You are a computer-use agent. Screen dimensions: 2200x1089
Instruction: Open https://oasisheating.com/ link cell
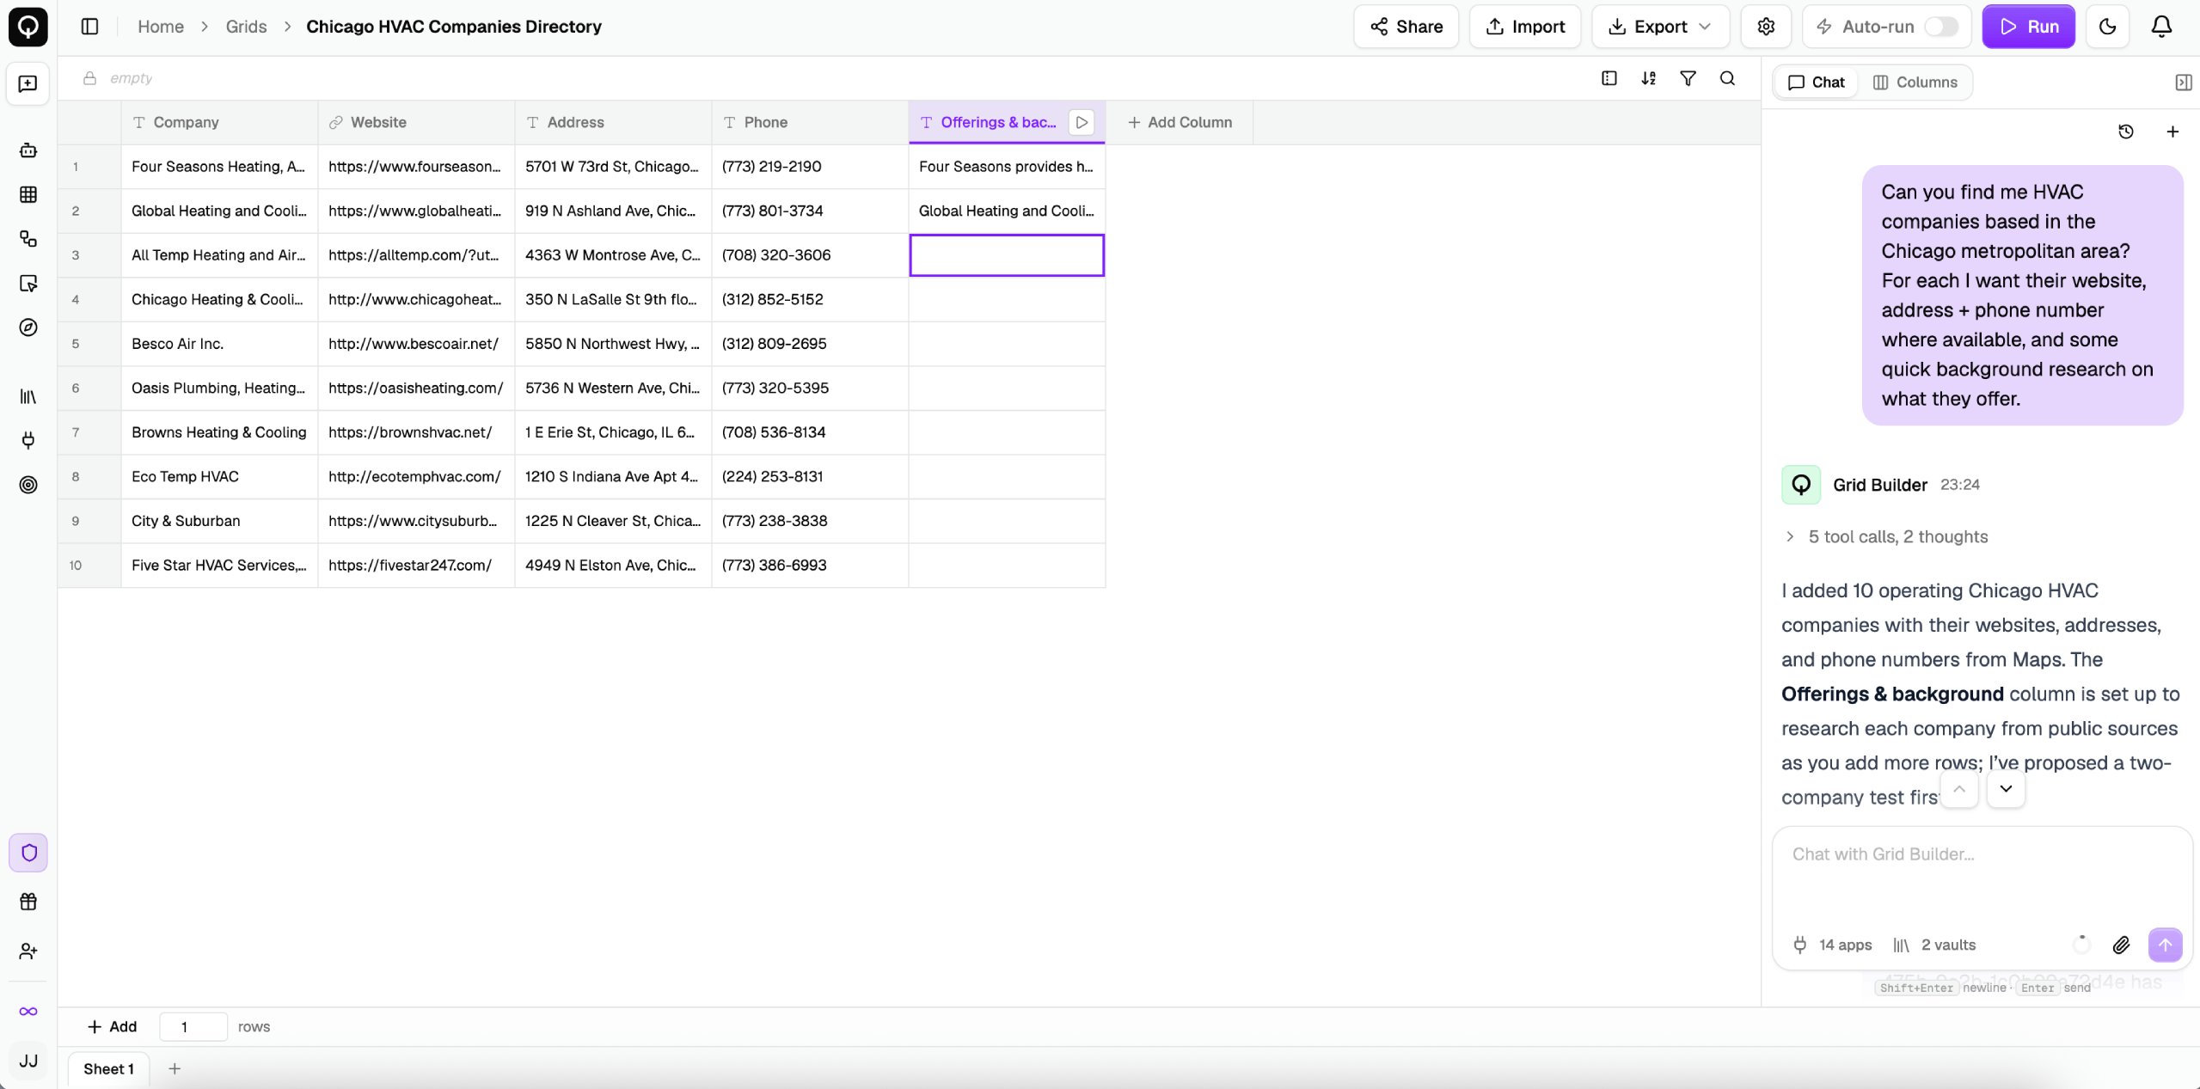pos(416,388)
